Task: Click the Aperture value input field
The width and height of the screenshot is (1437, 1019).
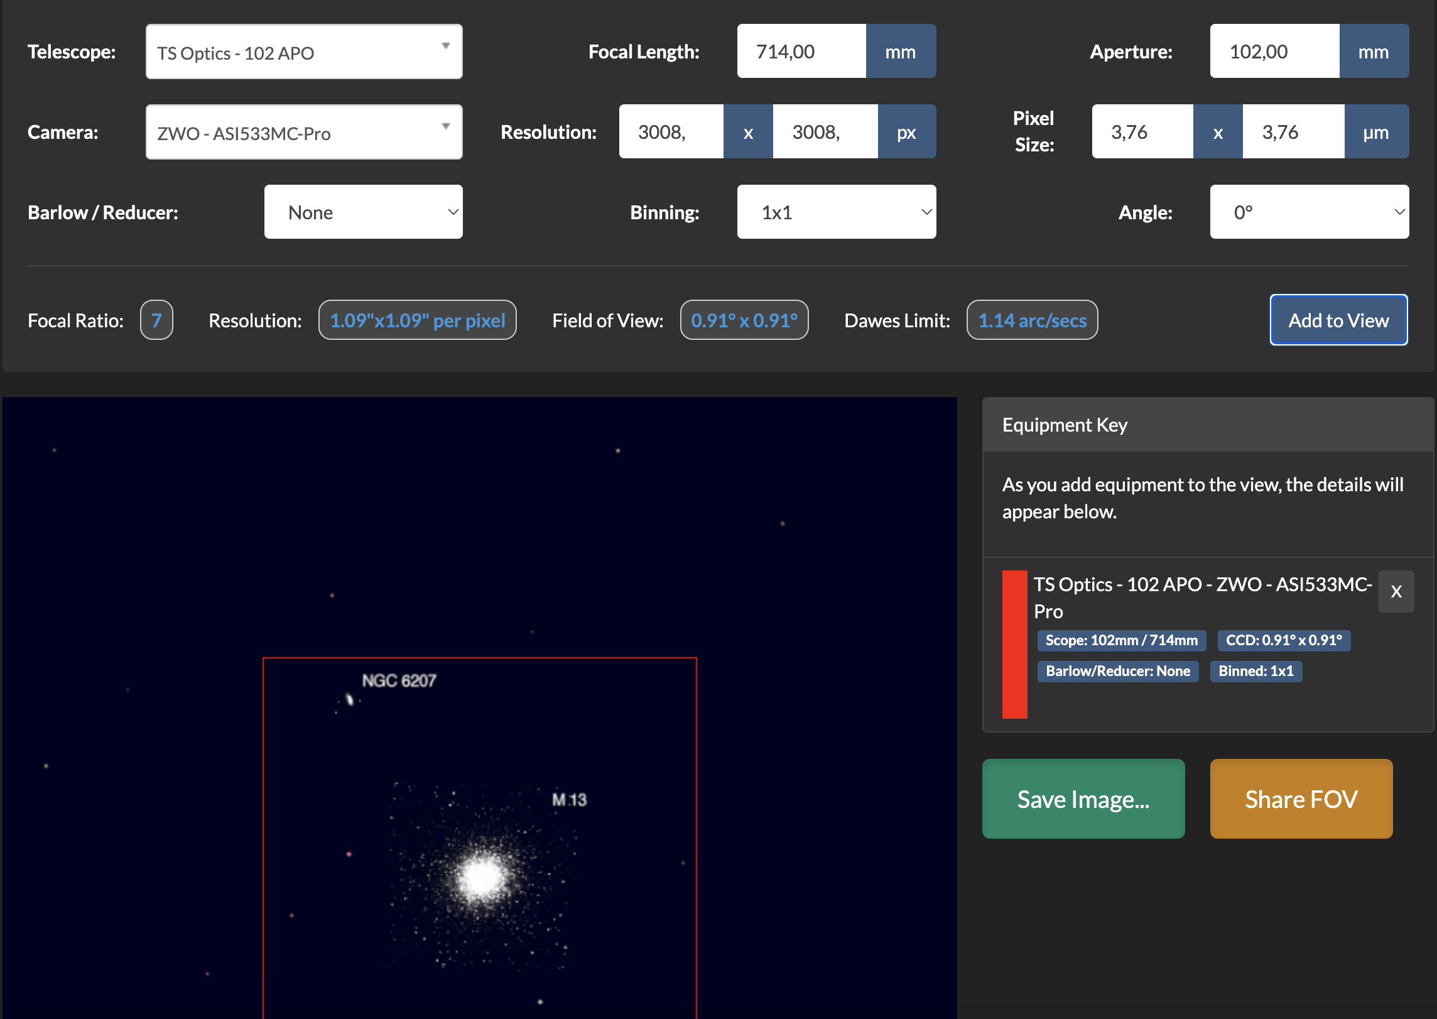Action: click(x=1274, y=52)
